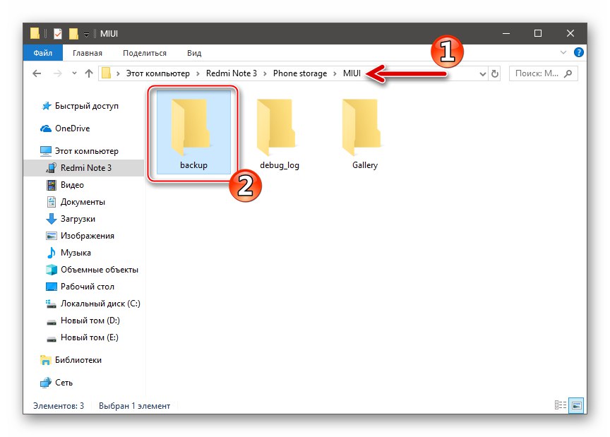
Task: Maximize the MIUI window
Action: point(538,33)
